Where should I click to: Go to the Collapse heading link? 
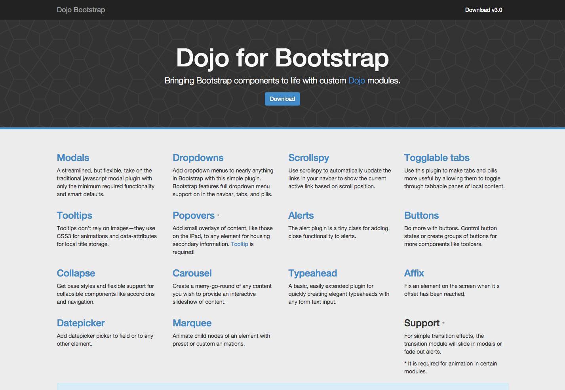(x=76, y=273)
